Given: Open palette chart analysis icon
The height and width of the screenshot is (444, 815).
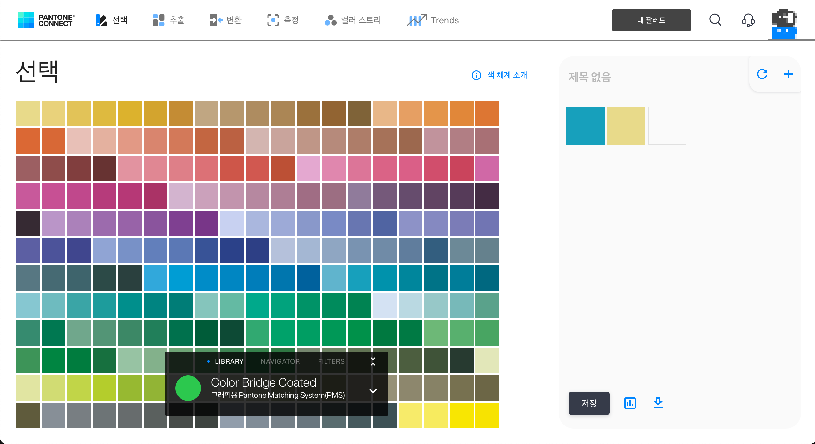Looking at the screenshot, I should [x=630, y=403].
